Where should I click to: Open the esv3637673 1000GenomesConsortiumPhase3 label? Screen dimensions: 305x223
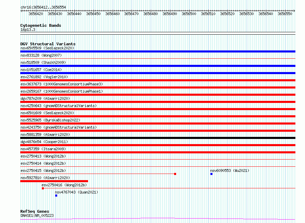(x=62, y=84)
